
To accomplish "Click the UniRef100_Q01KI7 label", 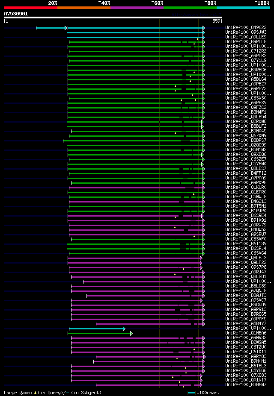I will 246,380.
